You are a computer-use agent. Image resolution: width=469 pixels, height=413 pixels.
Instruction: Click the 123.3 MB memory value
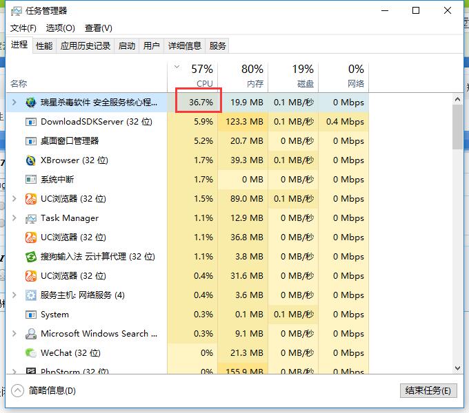(244, 122)
